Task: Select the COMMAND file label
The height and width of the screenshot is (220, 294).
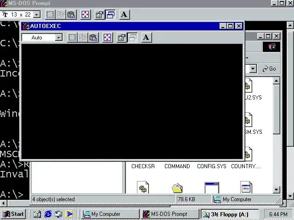Action: [177, 166]
